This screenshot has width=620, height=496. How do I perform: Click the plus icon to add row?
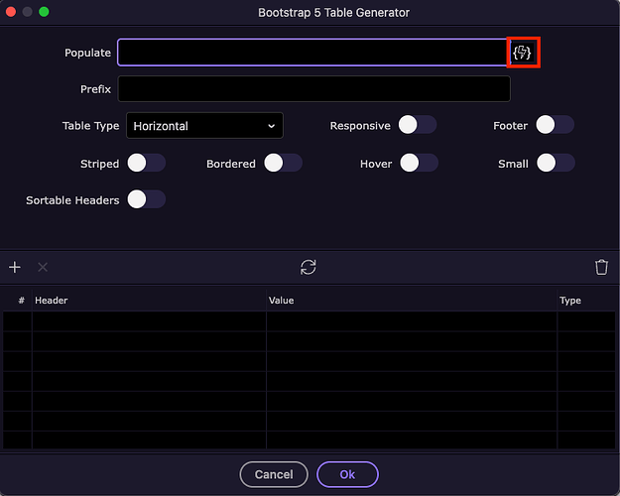[15, 267]
